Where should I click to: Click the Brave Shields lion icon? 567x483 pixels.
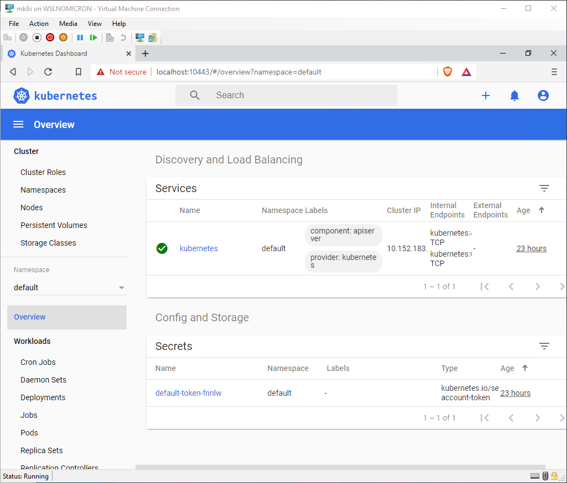448,72
